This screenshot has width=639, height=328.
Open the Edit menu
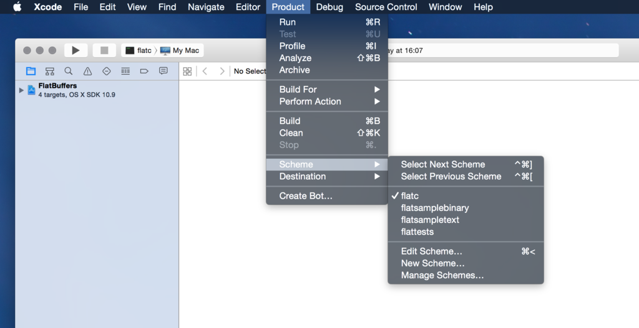(107, 7)
